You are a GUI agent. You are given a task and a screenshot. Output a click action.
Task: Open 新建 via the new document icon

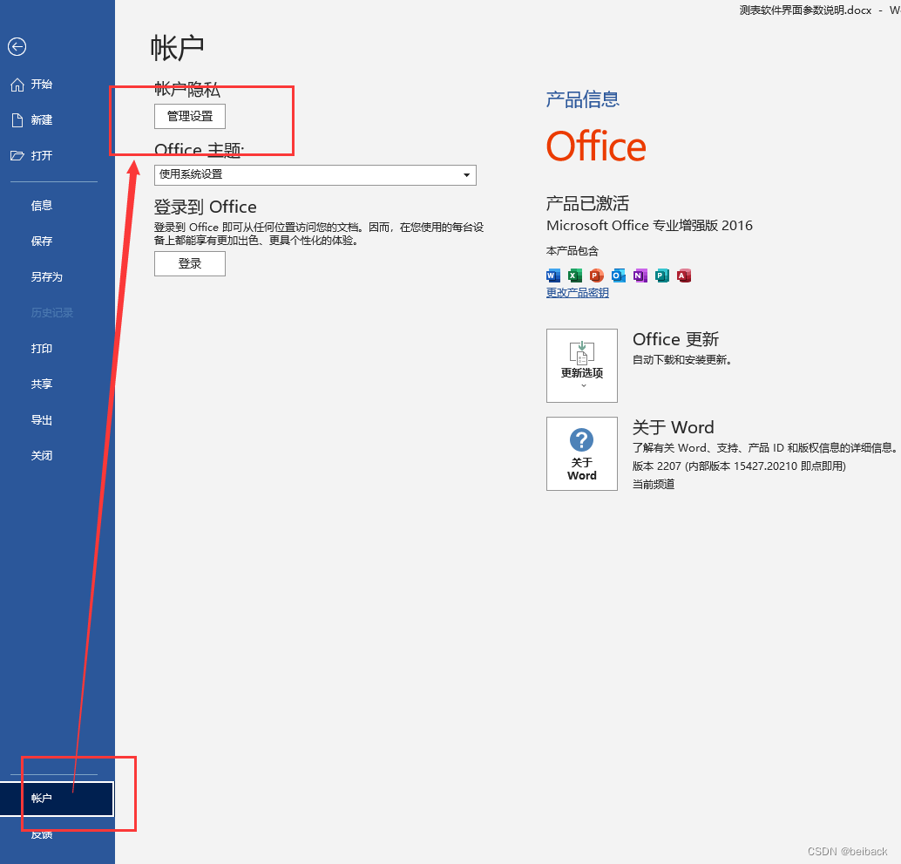pos(41,119)
